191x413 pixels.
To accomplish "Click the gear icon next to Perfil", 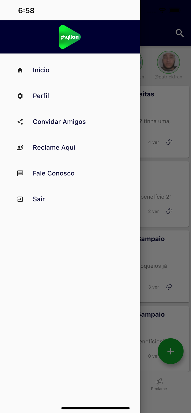I will point(20,96).
